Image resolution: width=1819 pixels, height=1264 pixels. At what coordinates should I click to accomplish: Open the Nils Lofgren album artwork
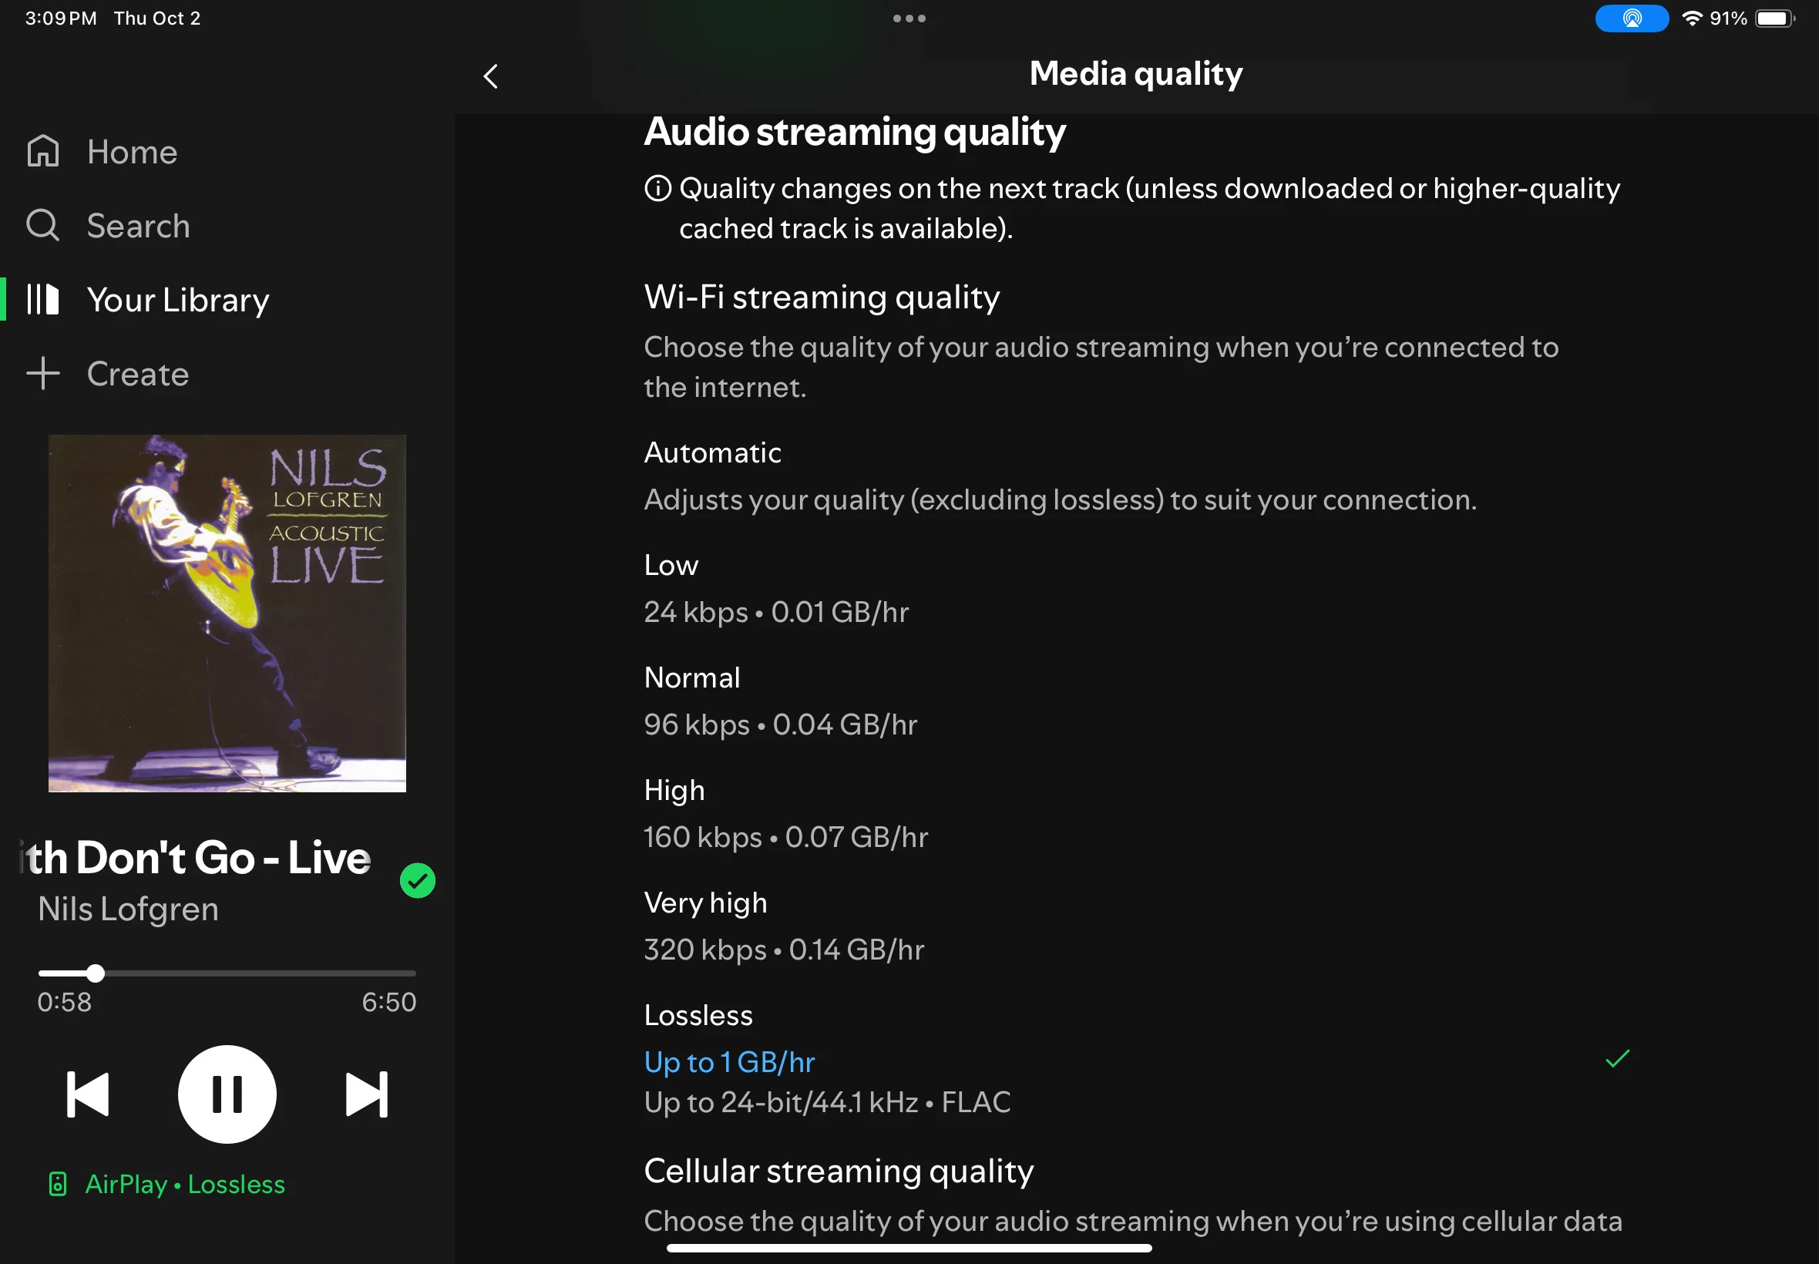[227, 613]
